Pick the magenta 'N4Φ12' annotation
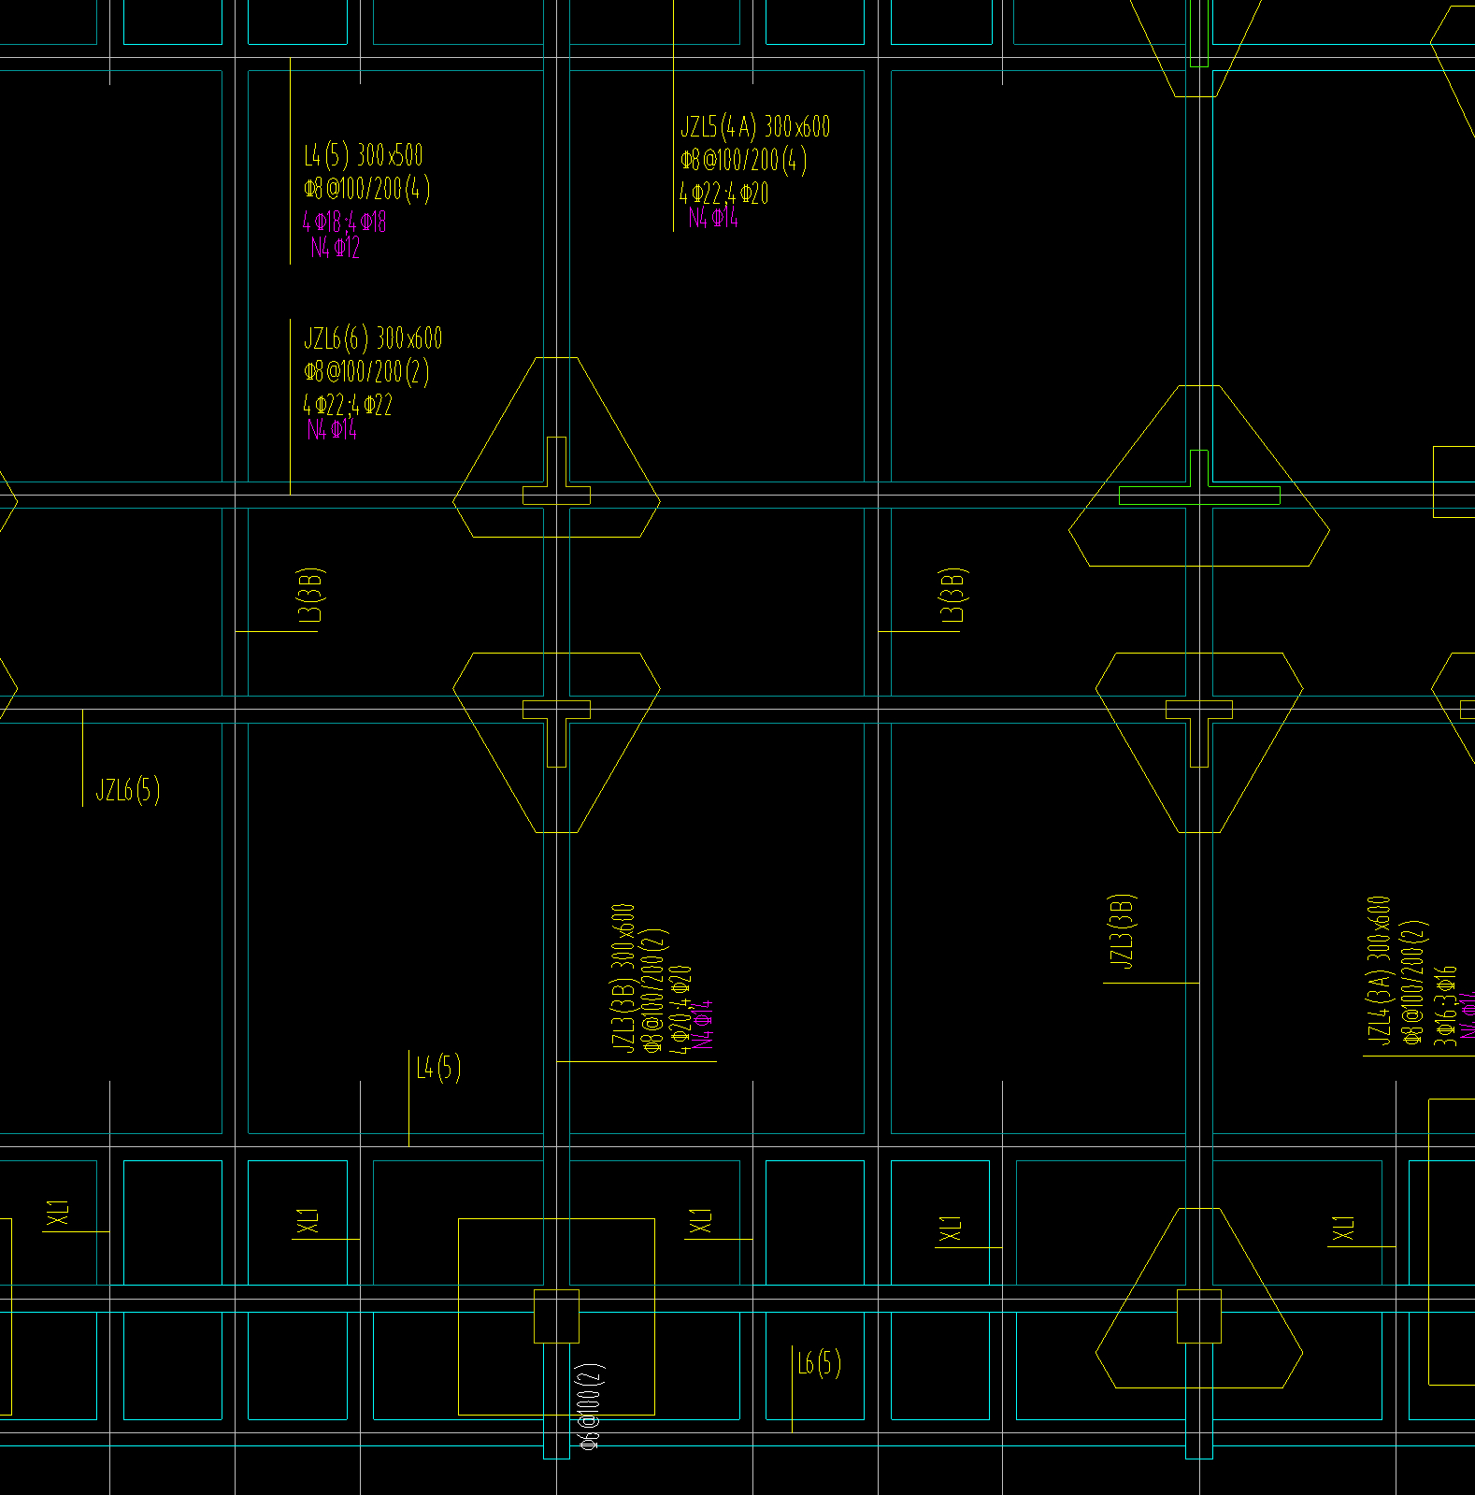The image size is (1475, 1495). [335, 248]
